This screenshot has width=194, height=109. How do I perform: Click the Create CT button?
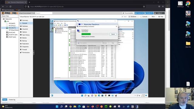149,13
